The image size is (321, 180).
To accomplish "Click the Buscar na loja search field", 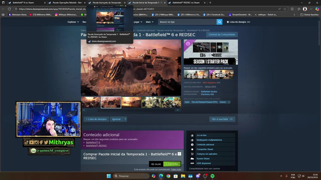I will (x=188, y=22).
